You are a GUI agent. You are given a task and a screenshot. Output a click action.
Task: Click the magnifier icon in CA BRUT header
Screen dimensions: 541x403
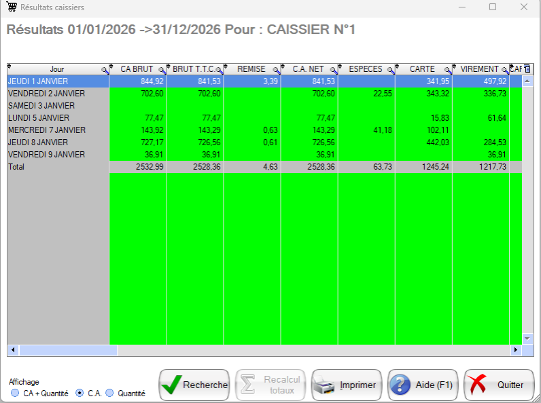pyautogui.click(x=162, y=71)
